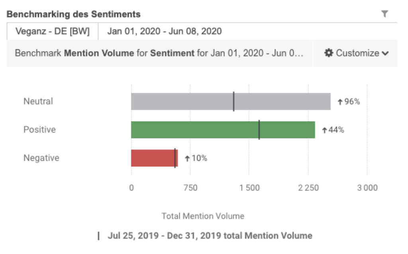Viewport: 408px width, 254px height.
Task: Click the Positive axis label
Action: coord(39,130)
